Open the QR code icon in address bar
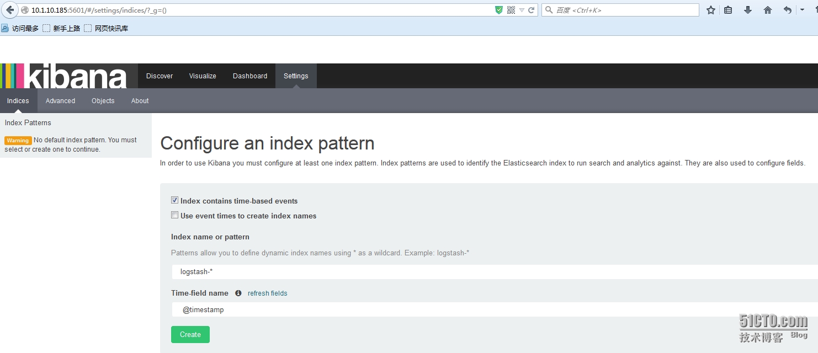The width and height of the screenshot is (818, 353). (511, 10)
